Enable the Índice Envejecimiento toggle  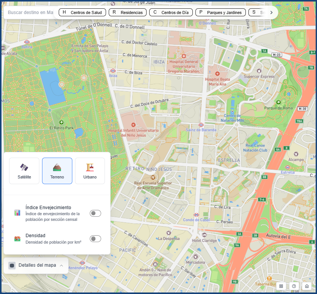click(95, 213)
